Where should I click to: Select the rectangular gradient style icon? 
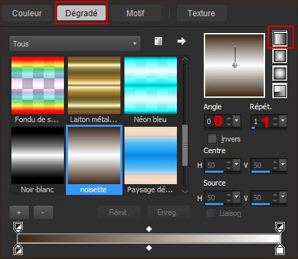coord(280,56)
